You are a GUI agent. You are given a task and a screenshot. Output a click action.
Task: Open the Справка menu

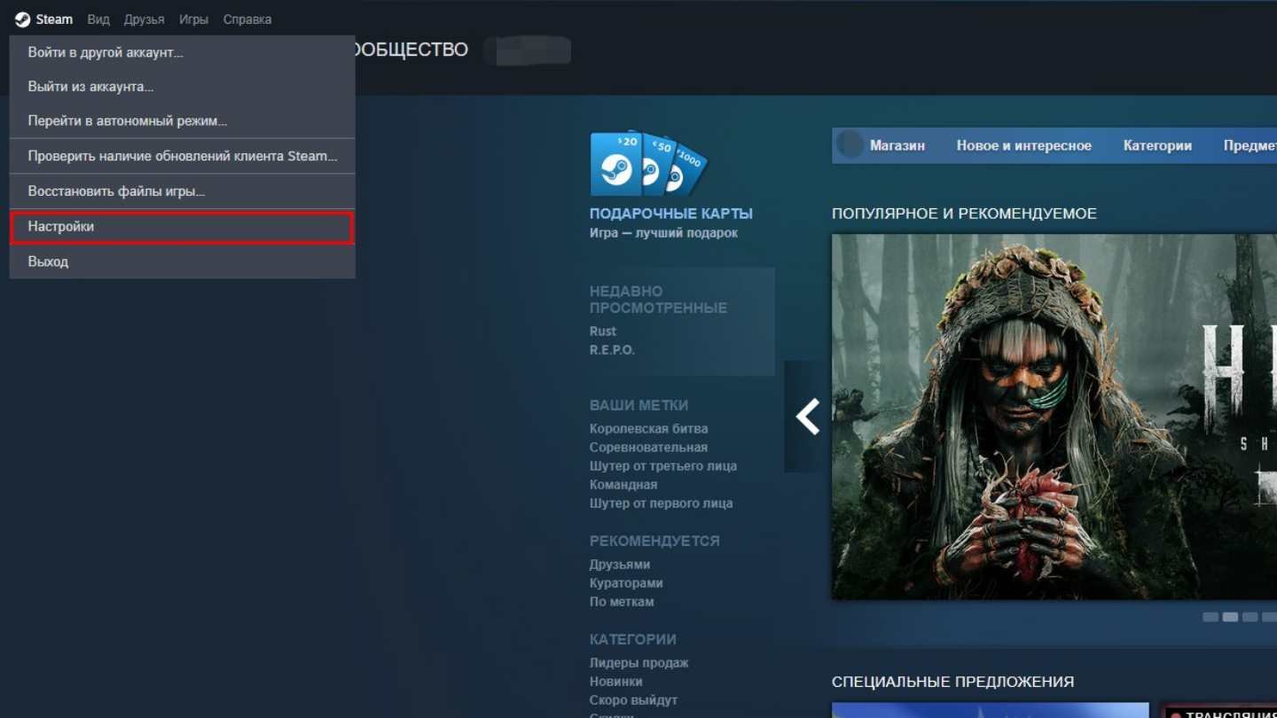click(x=247, y=20)
